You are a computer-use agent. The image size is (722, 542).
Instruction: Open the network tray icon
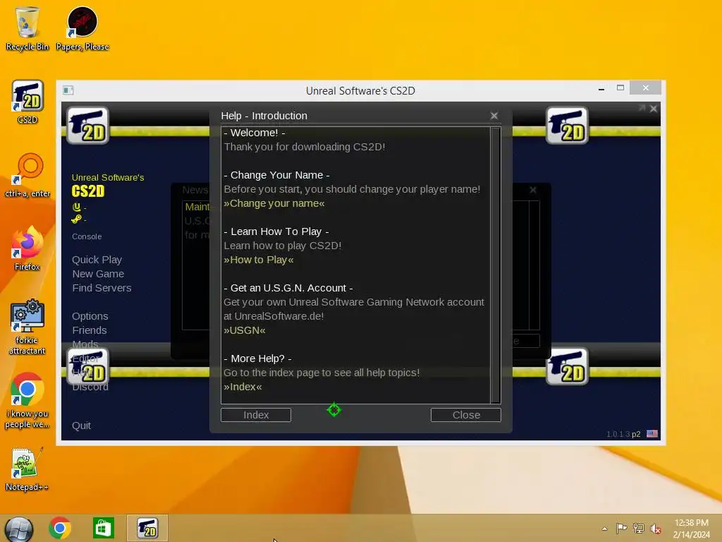[639, 528]
